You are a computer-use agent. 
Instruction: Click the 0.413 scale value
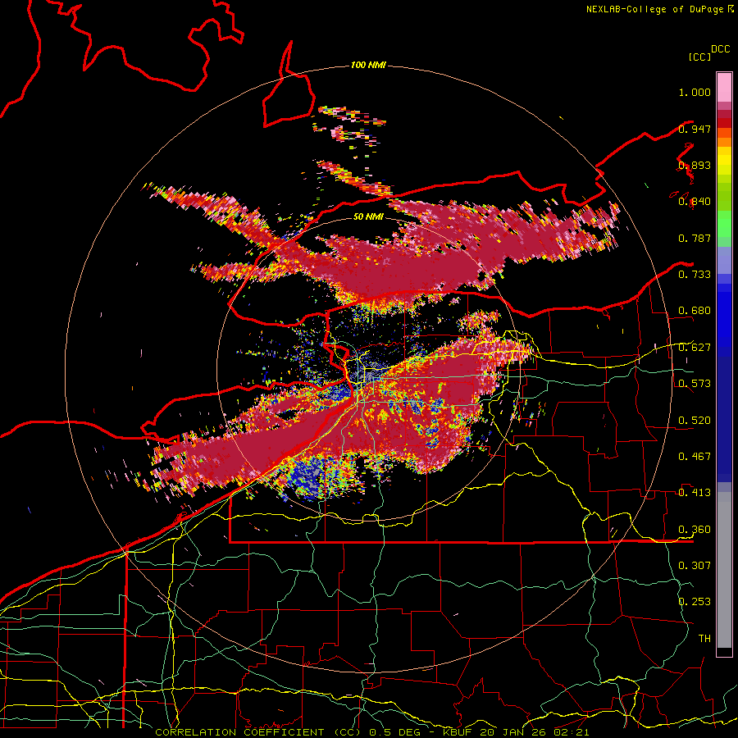695,493
